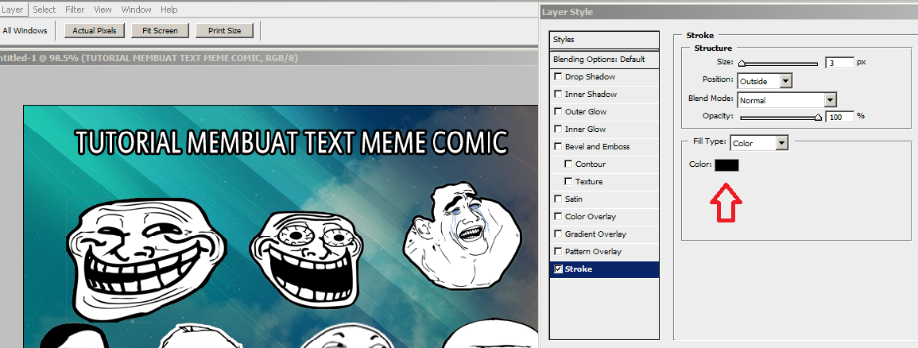Enable the Color Overlay checkbox
The image size is (918, 348).
pyautogui.click(x=558, y=217)
